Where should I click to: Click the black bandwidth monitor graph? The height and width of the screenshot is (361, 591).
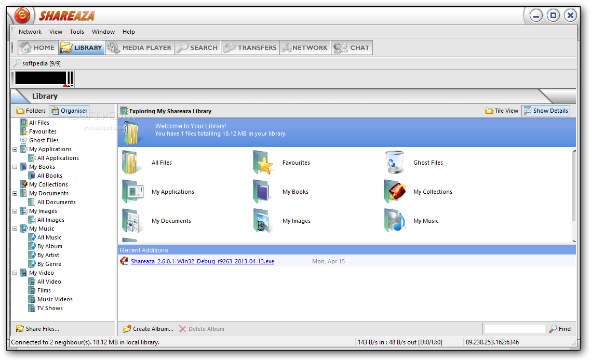(41, 78)
